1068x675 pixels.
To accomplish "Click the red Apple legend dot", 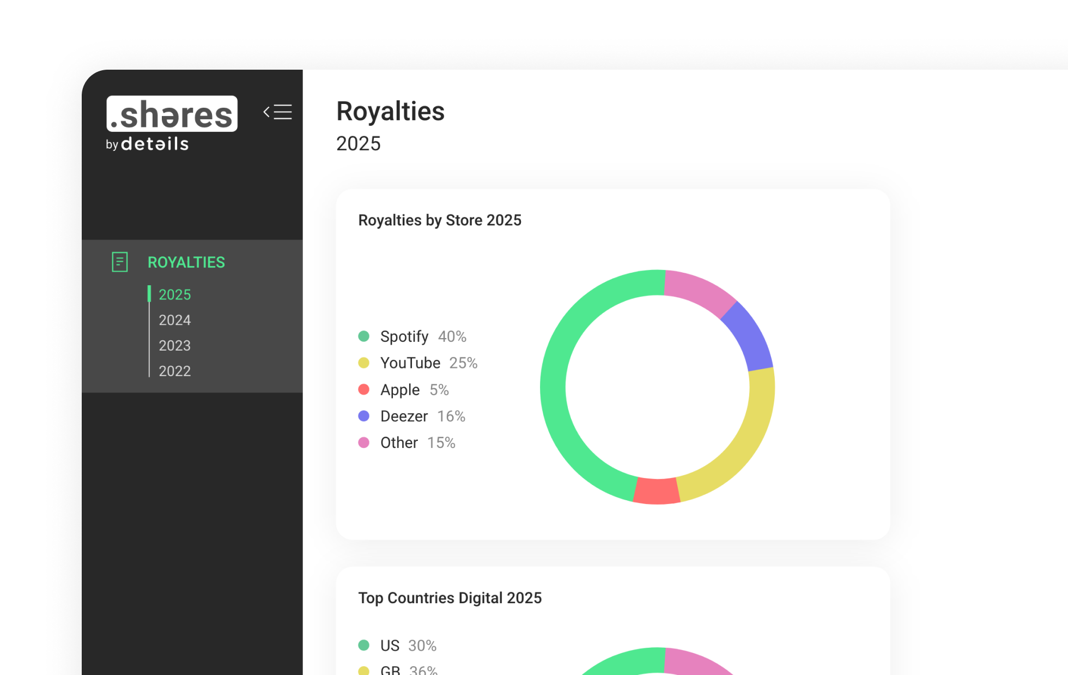I will pyautogui.click(x=363, y=390).
